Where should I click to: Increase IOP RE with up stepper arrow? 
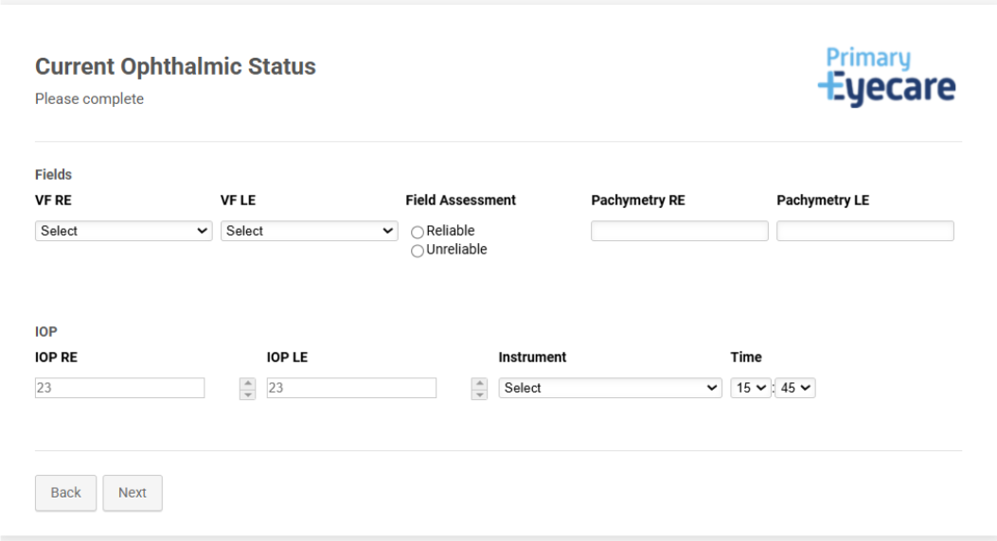(x=247, y=384)
